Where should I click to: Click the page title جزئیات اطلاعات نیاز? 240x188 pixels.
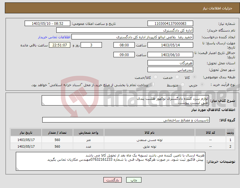click(x=217, y=8)
